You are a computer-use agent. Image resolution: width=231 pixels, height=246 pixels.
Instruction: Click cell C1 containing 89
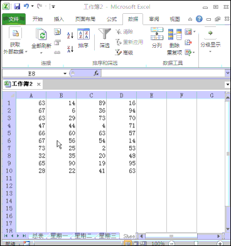(x=91, y=103)
